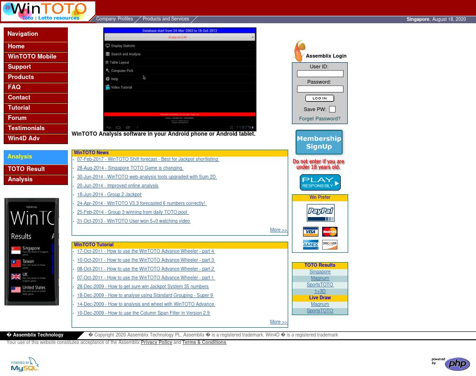Click the Discover card icon
The height and width of the screenshot is (376, 476).
[x=329, y=244]
